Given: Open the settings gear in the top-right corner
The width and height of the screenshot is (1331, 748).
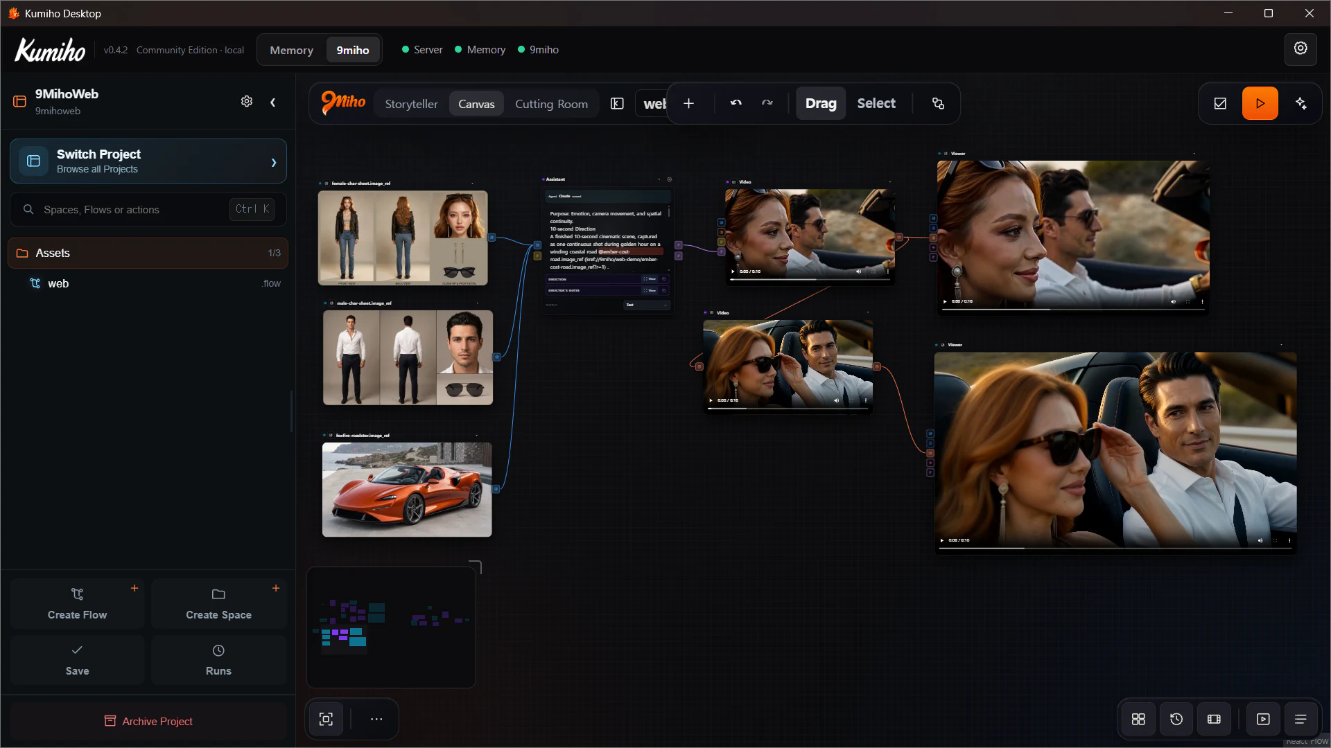Looking at the screenshot, I should click(x=1300, y=49).
